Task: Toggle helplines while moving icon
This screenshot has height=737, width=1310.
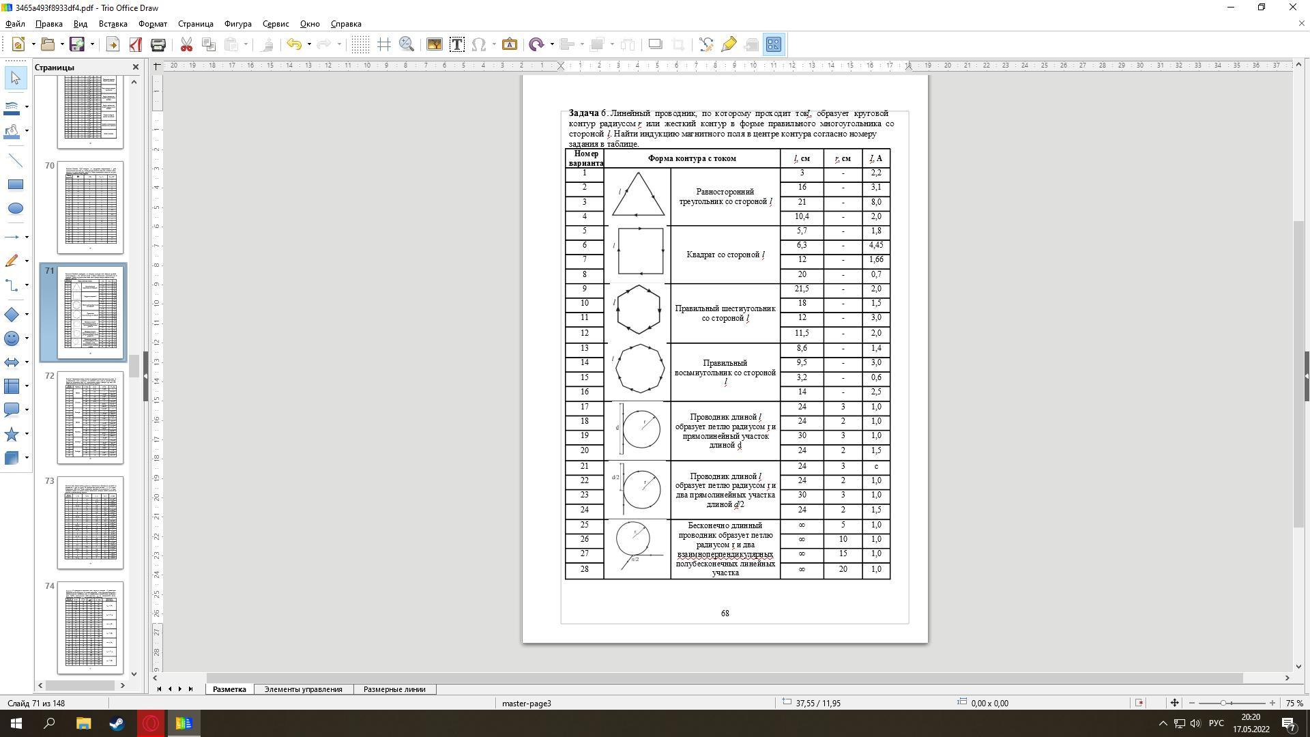Action: [384, 44]
